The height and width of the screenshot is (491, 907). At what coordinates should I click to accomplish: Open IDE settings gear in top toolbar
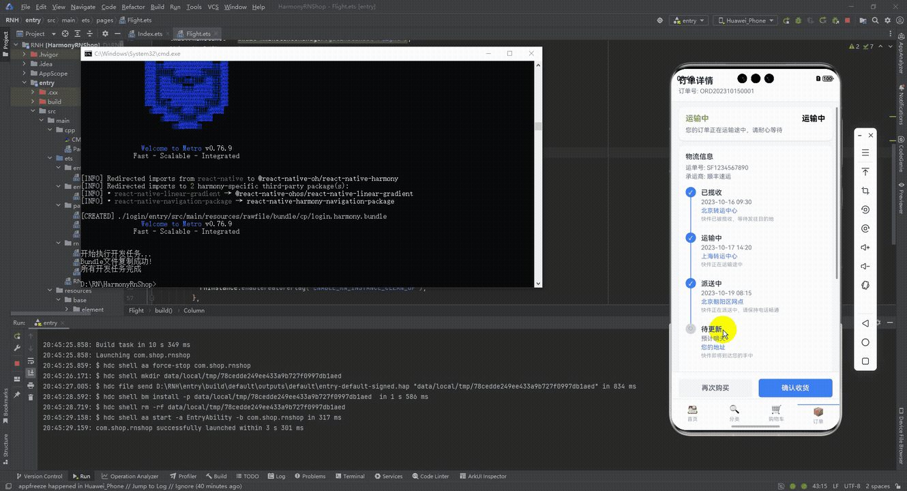887,20
